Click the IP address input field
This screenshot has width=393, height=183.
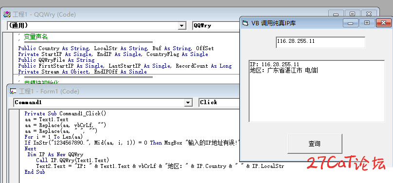coord(321,42)
